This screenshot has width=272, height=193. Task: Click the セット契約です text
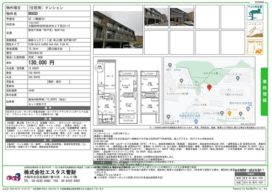pyautogui.click(x=38, y=104)
